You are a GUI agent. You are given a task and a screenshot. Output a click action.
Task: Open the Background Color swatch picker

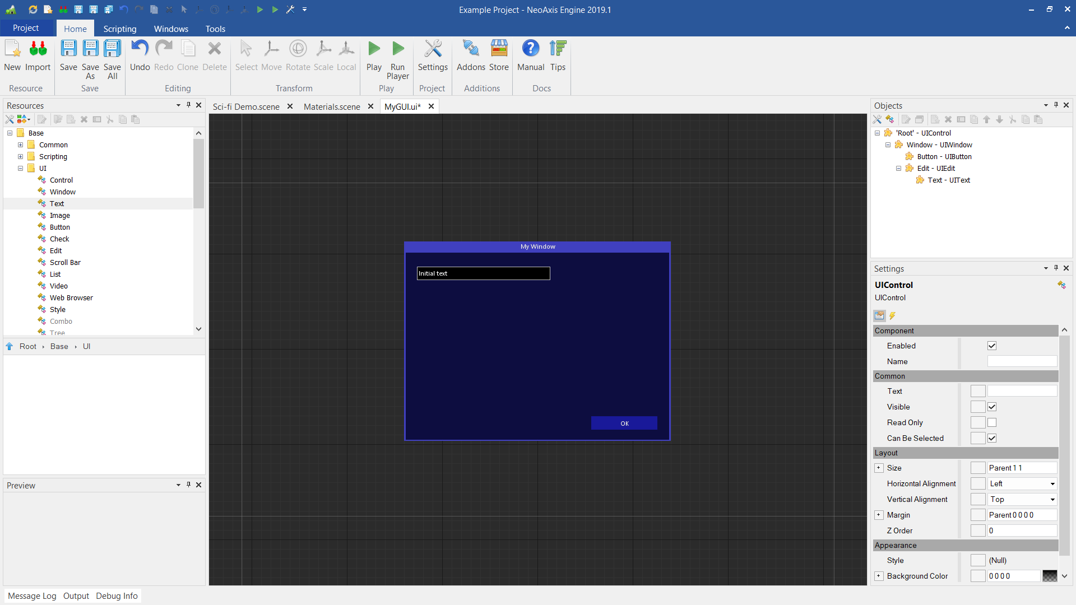(x=1049, y=576)
